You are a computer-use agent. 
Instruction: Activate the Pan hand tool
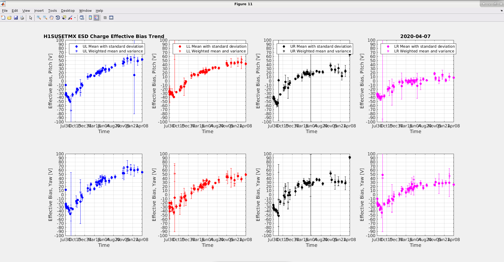click(x=51, y=18)
